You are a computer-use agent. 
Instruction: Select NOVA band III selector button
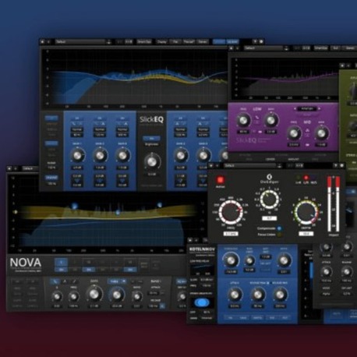[89, 263]
